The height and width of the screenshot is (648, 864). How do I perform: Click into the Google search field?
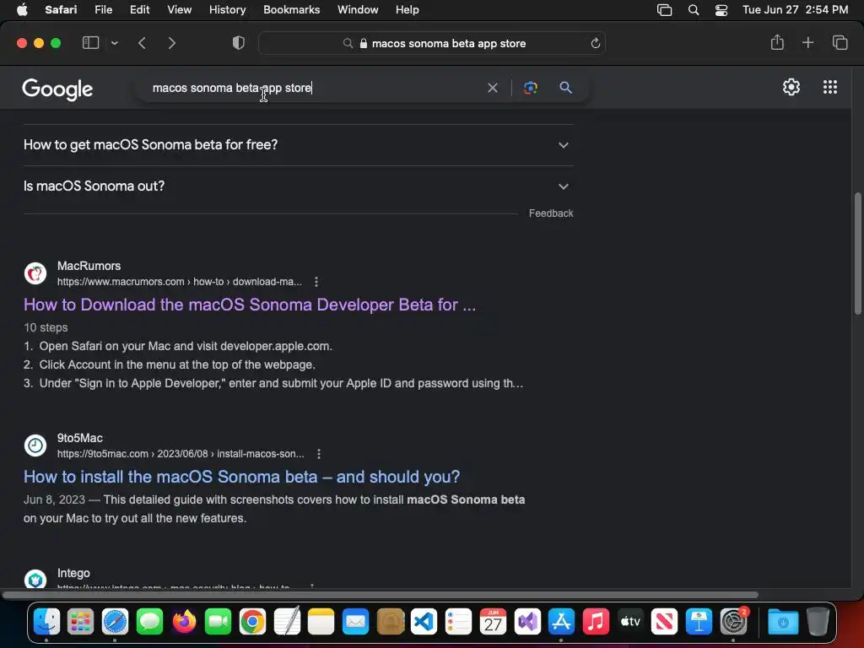(314, 88)
